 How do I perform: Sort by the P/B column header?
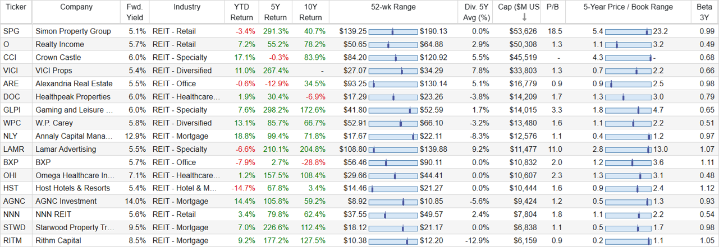click(553, 7)
